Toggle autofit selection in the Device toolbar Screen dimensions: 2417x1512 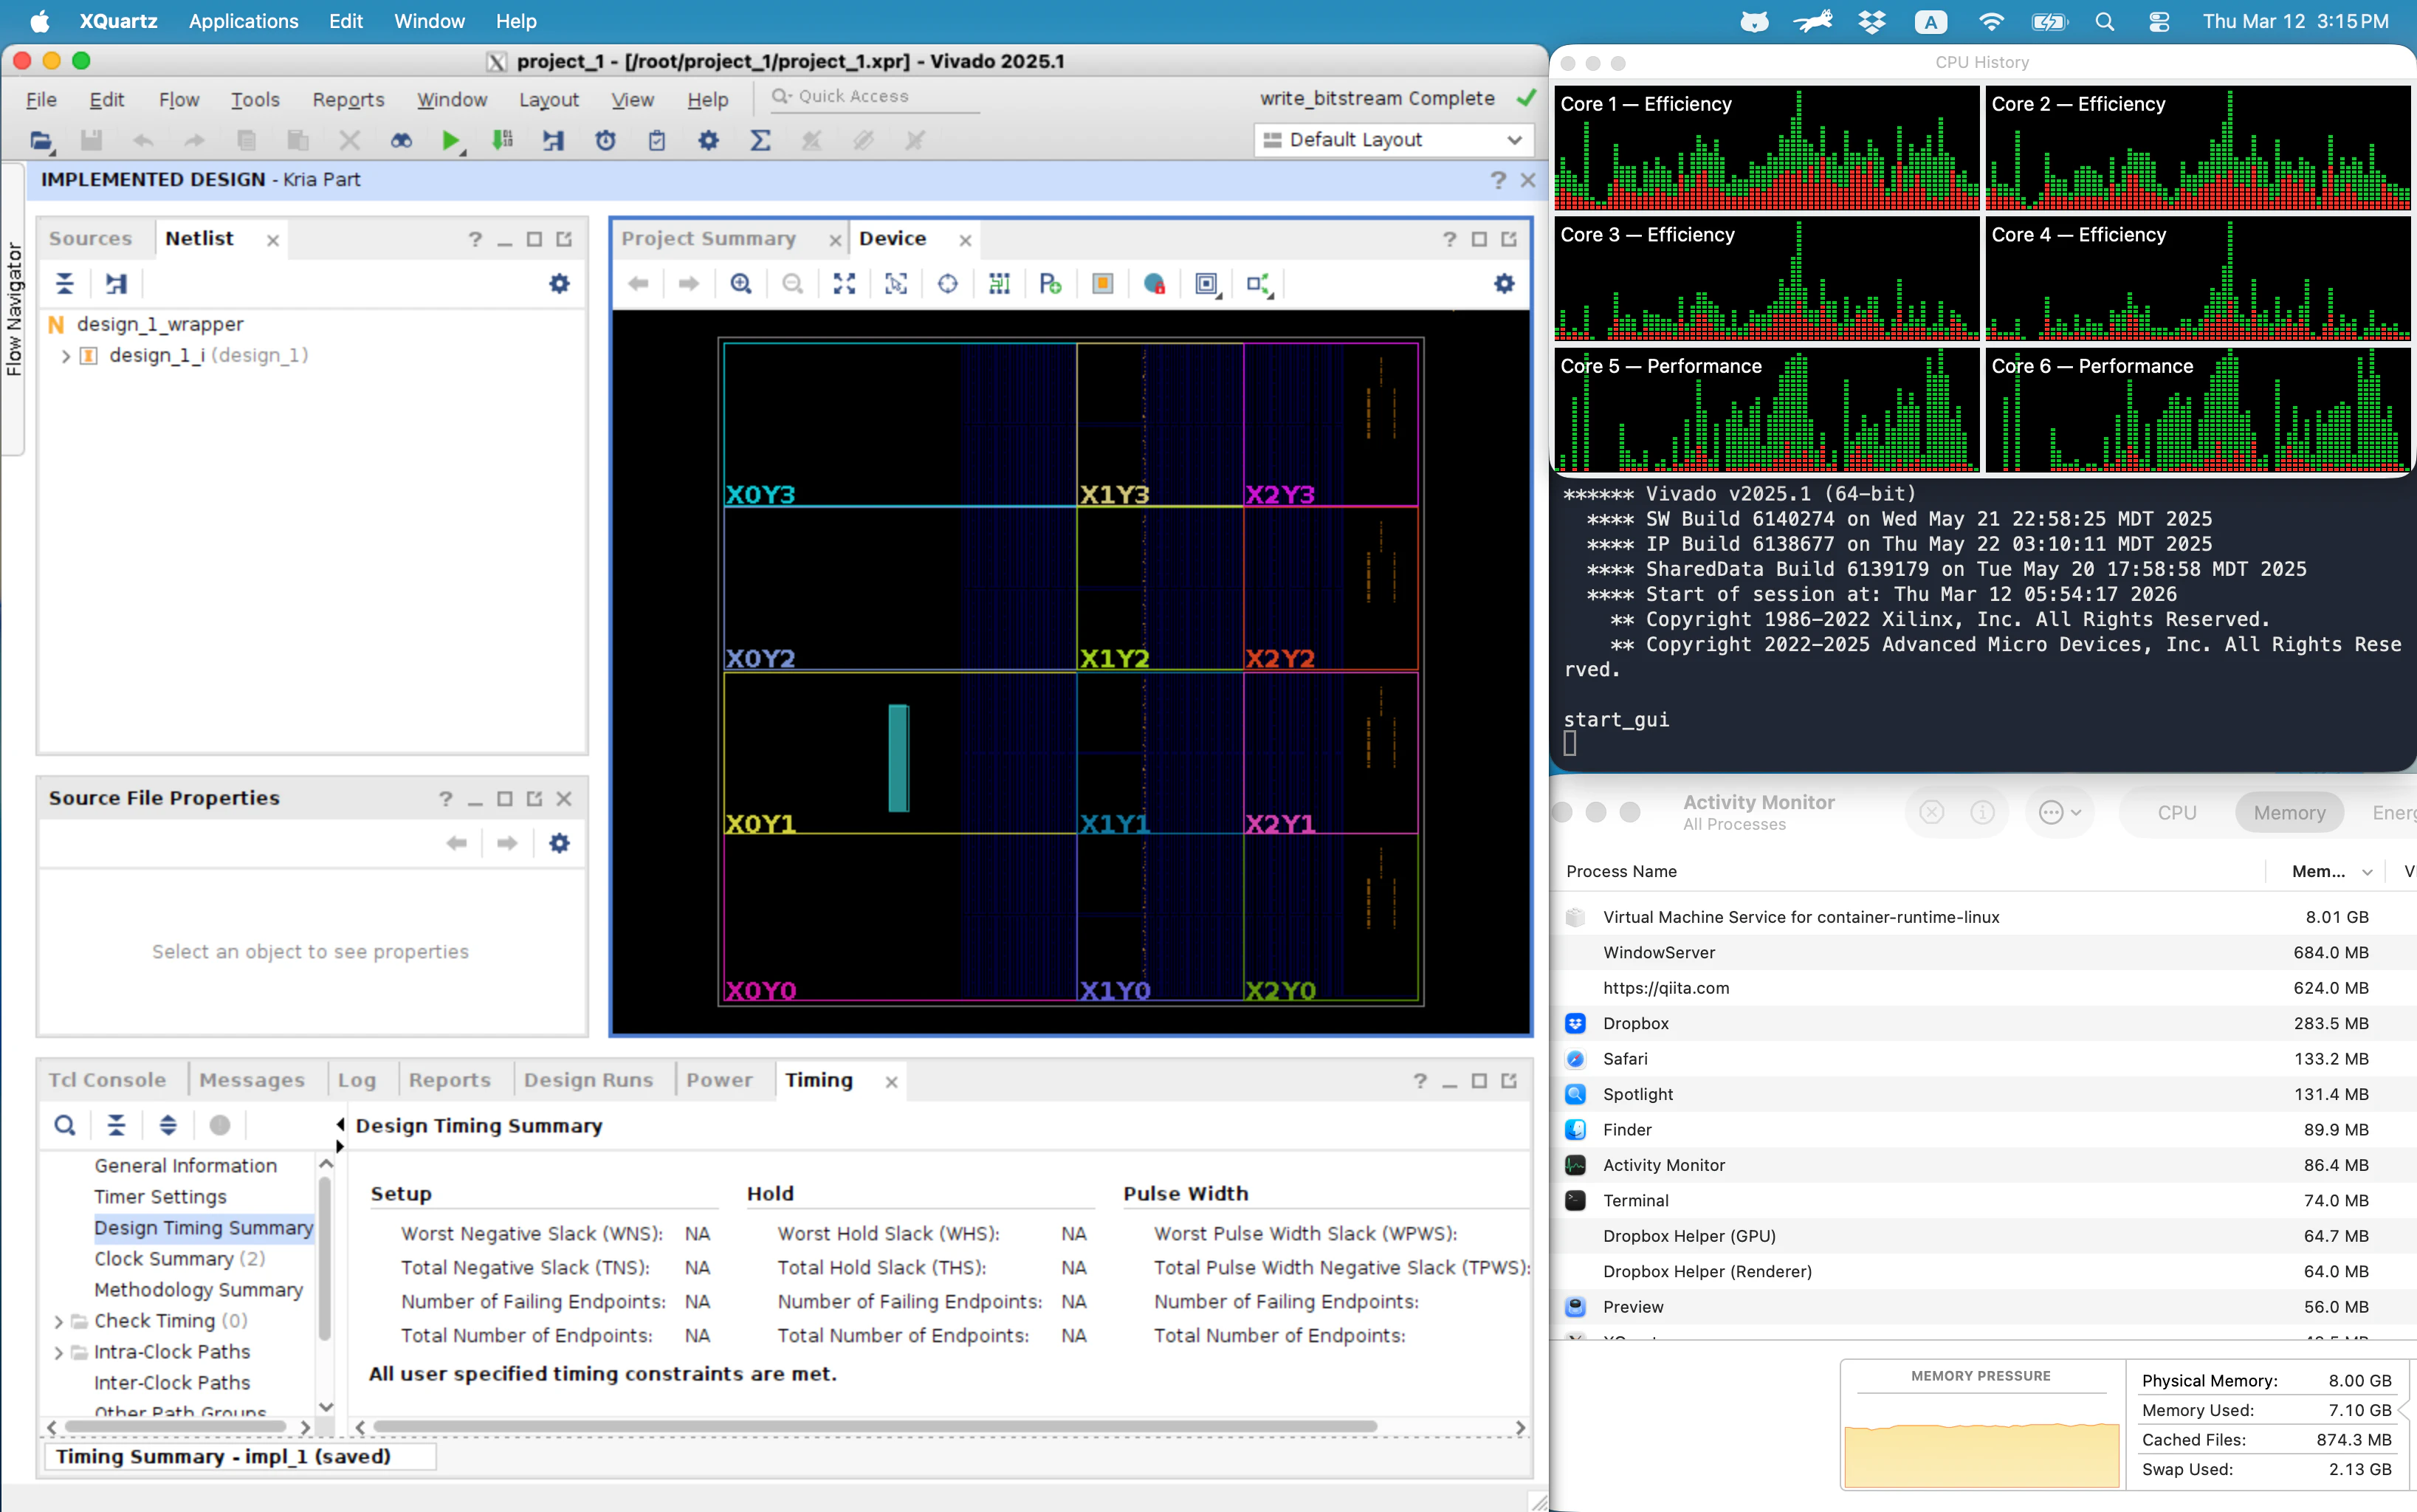coord(947,284)
